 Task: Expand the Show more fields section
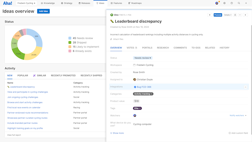117,133
